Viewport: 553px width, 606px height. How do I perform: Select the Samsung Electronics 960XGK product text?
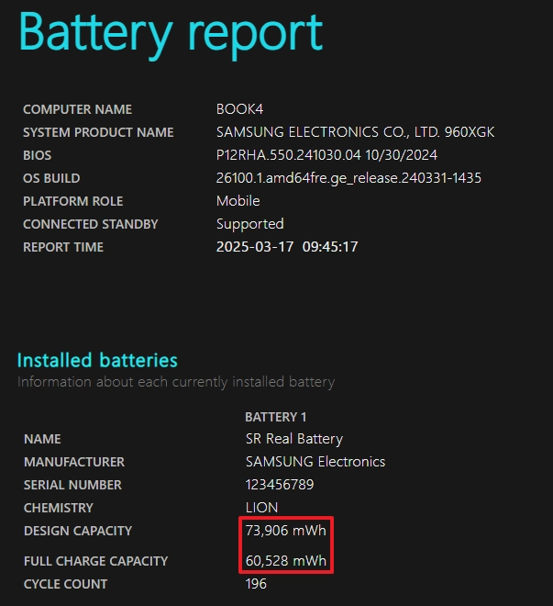355,132
